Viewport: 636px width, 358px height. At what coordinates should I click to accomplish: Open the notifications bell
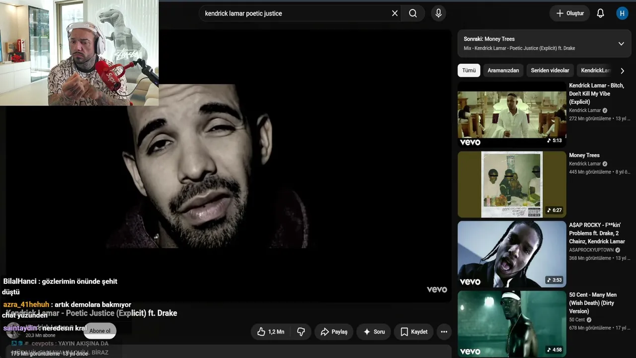(x=600, y=13)
